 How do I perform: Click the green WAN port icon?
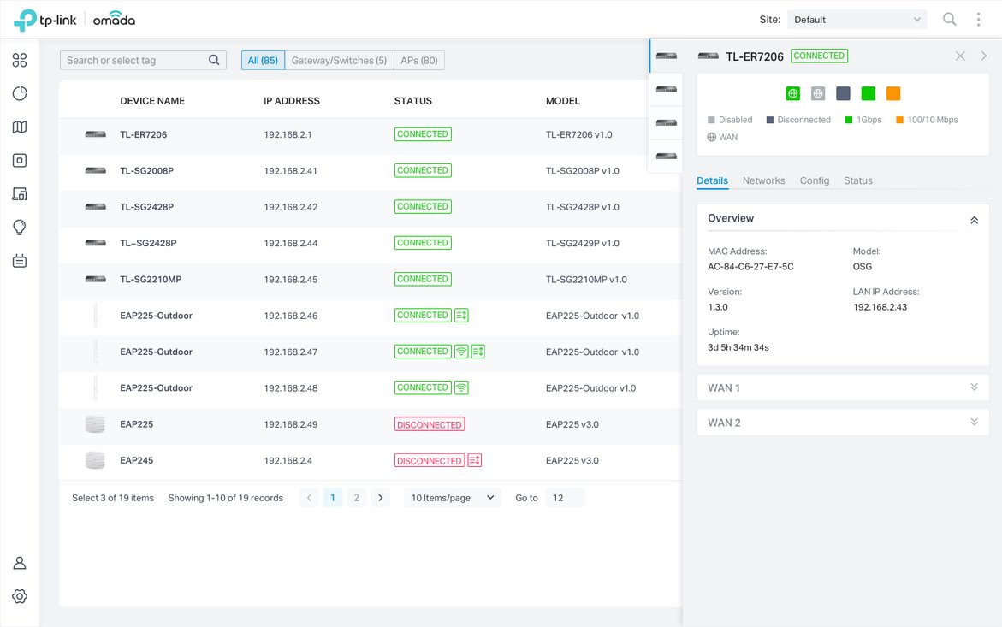[x=793, y=93]
